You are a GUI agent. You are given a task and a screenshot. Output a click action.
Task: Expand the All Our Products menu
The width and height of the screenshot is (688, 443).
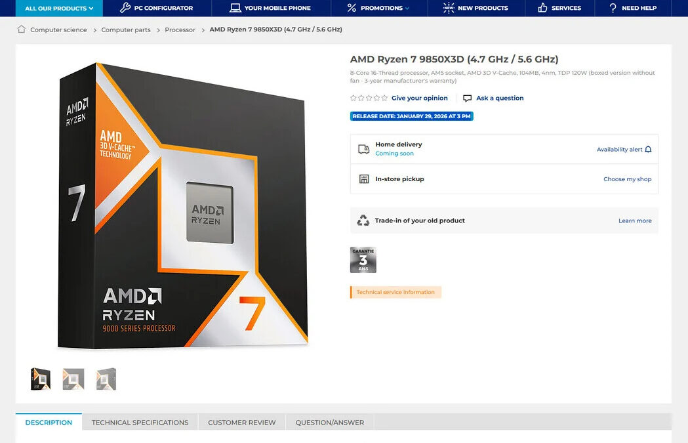pyautogui.click(x=58, y=8)
